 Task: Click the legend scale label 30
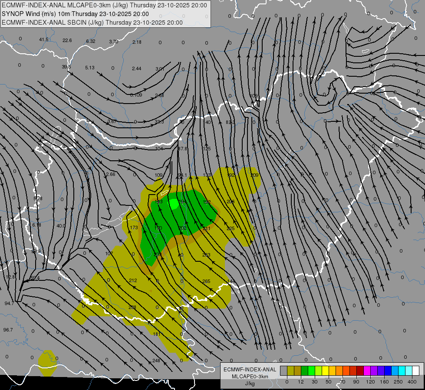tap(315, 382)
